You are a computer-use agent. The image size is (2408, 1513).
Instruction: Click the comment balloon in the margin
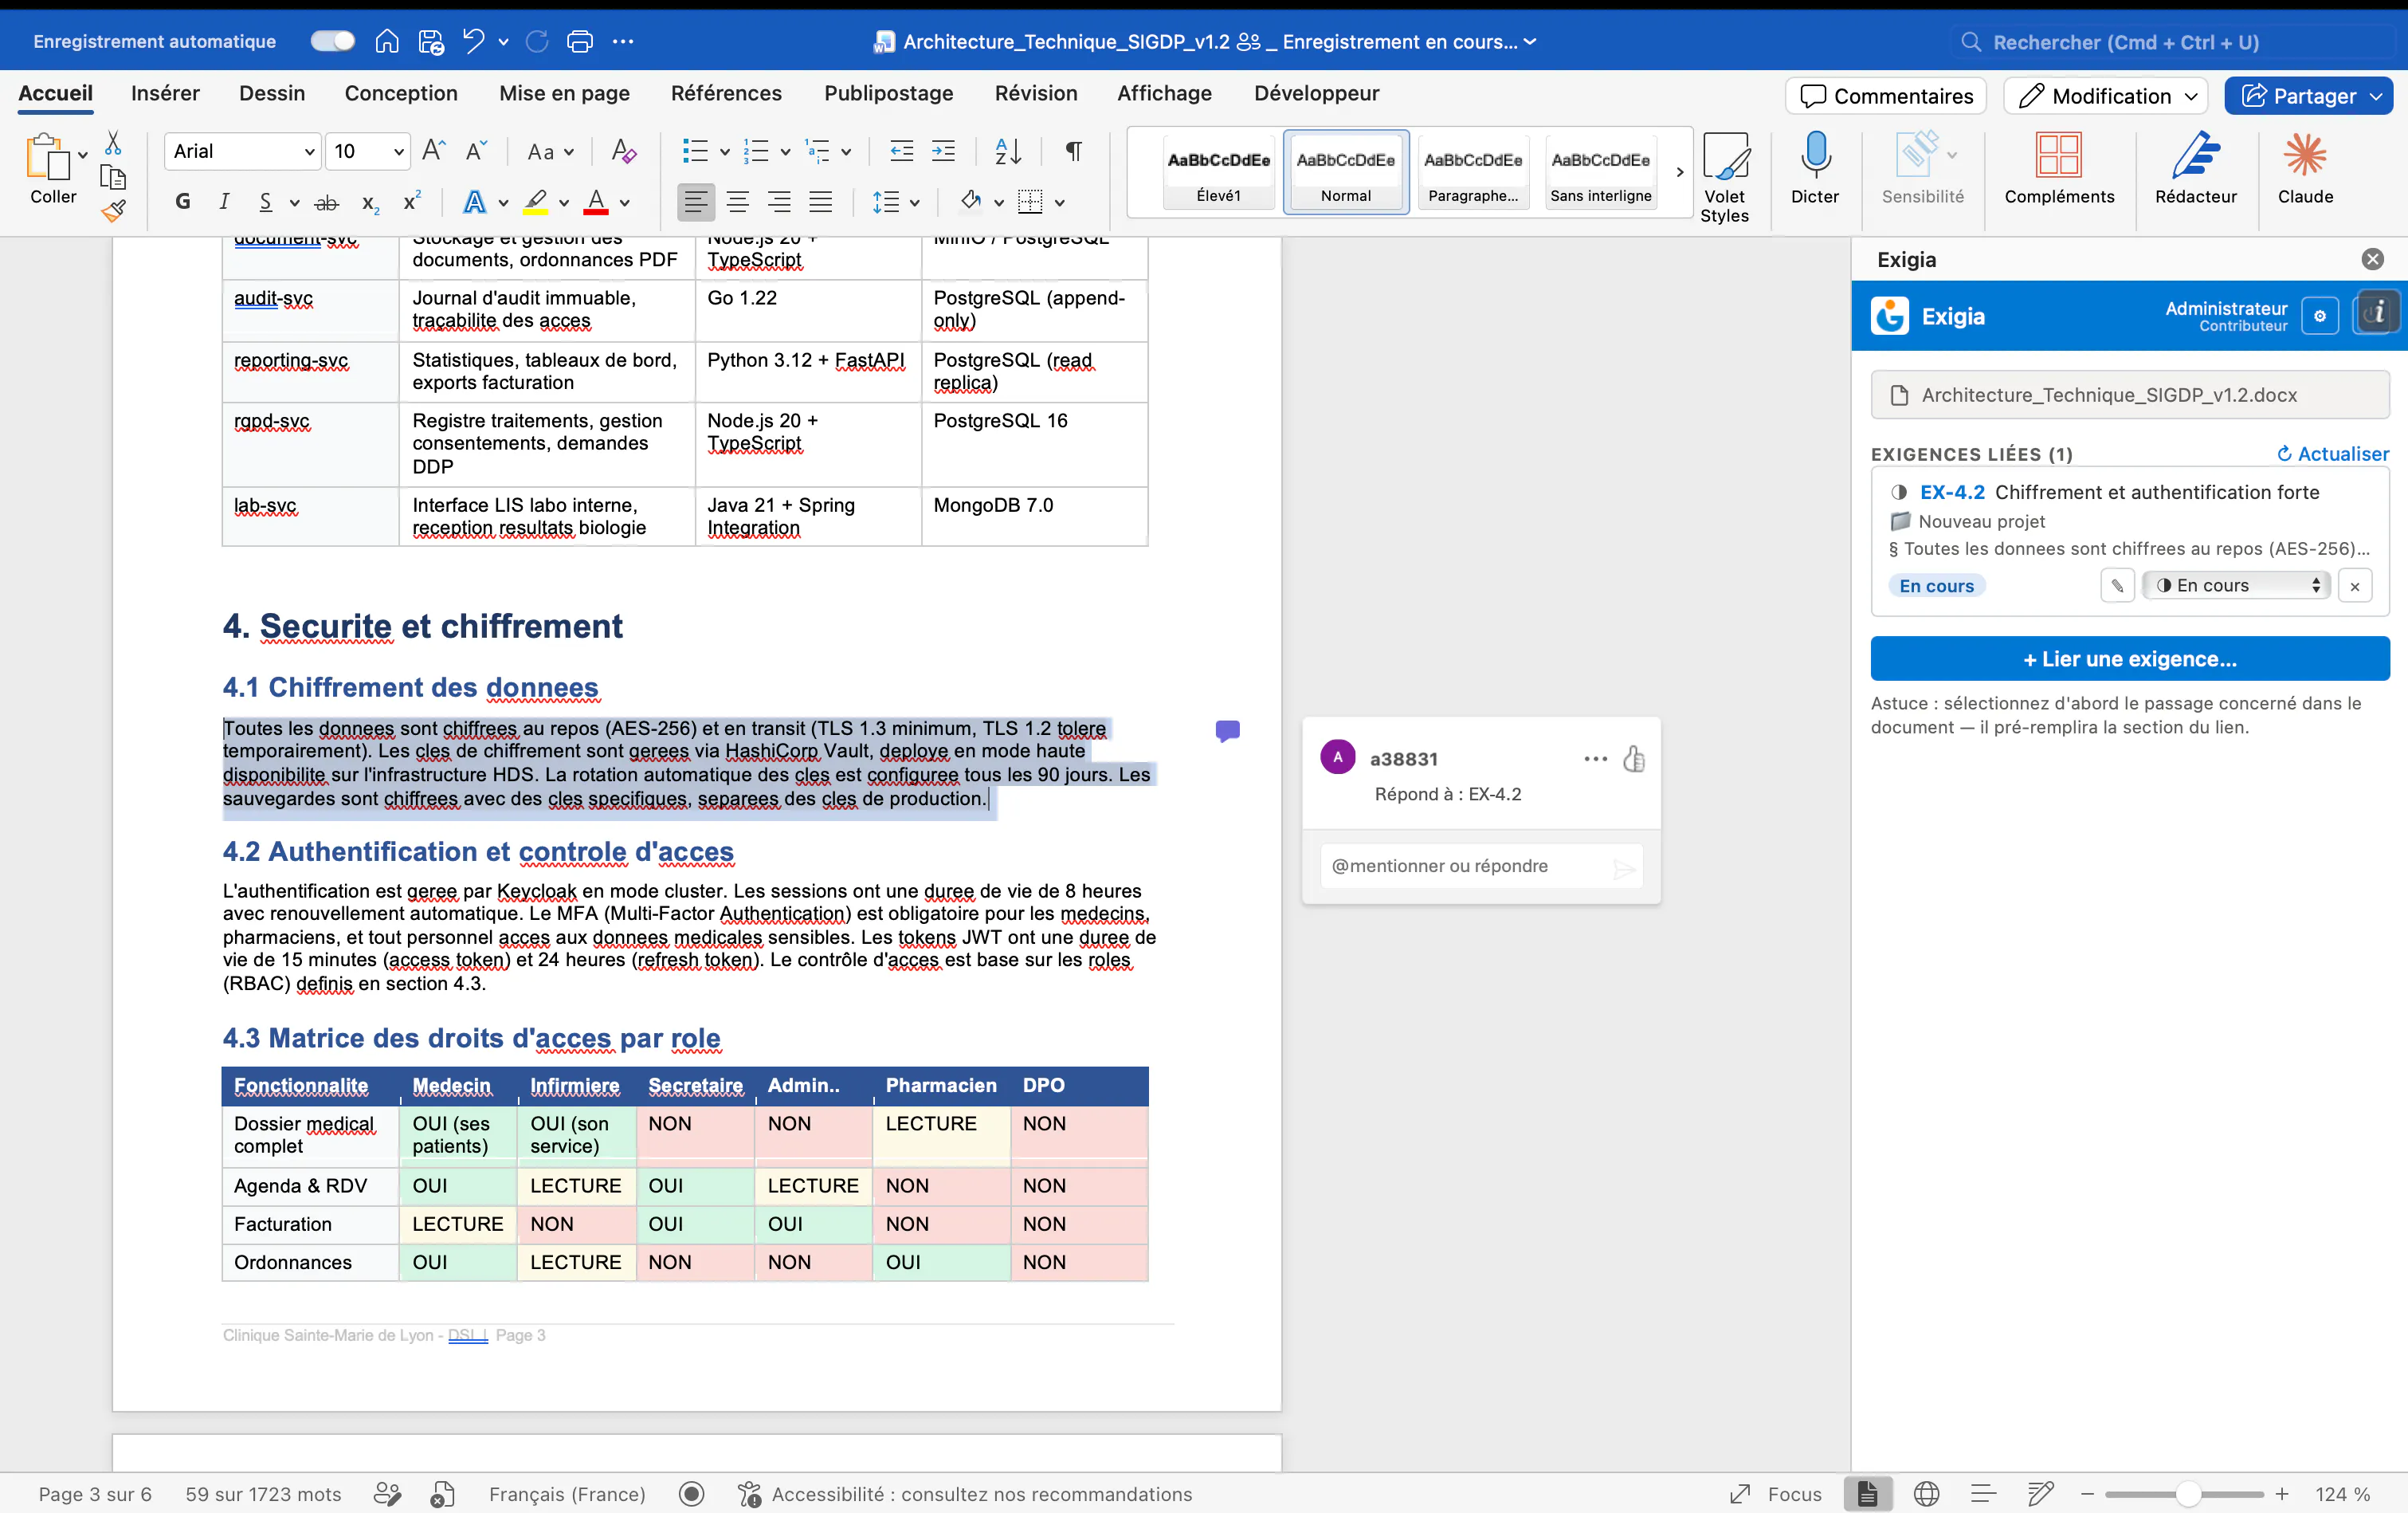(x=1227, y=732)
